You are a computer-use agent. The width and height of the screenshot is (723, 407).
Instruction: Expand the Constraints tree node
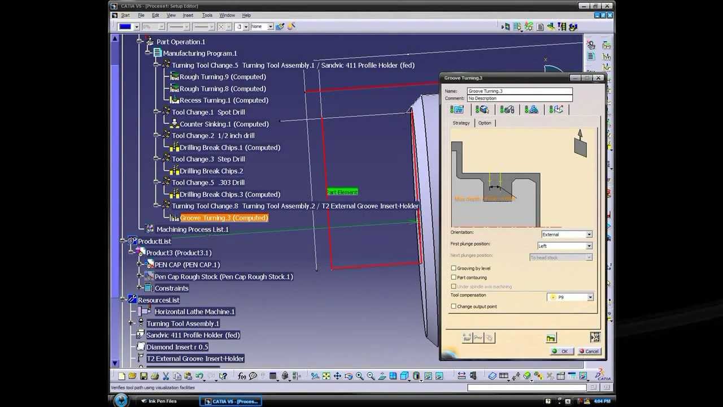140,288
